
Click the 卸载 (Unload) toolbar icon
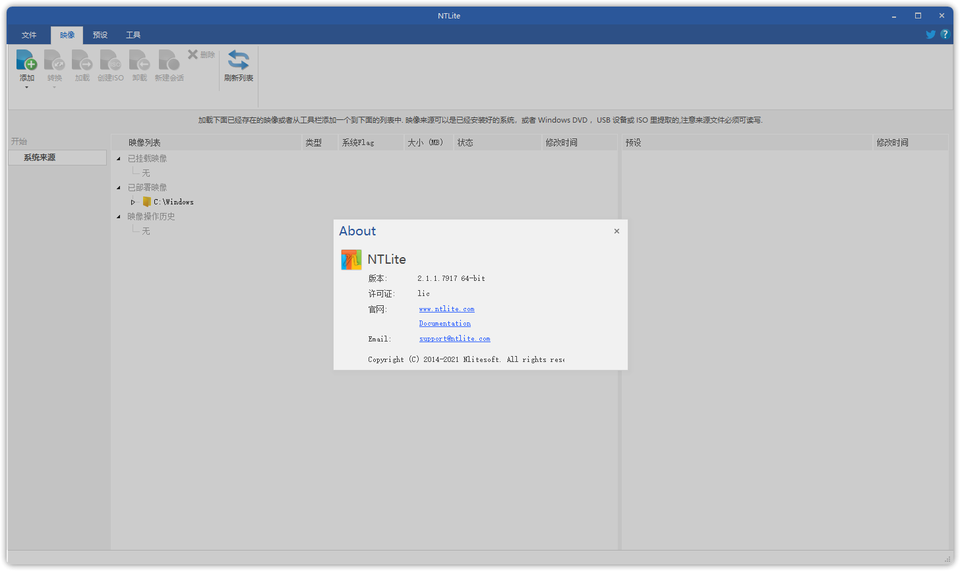[x=139, y=60]
